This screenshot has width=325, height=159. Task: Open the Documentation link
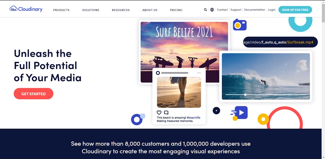click(x=255, y=10)
